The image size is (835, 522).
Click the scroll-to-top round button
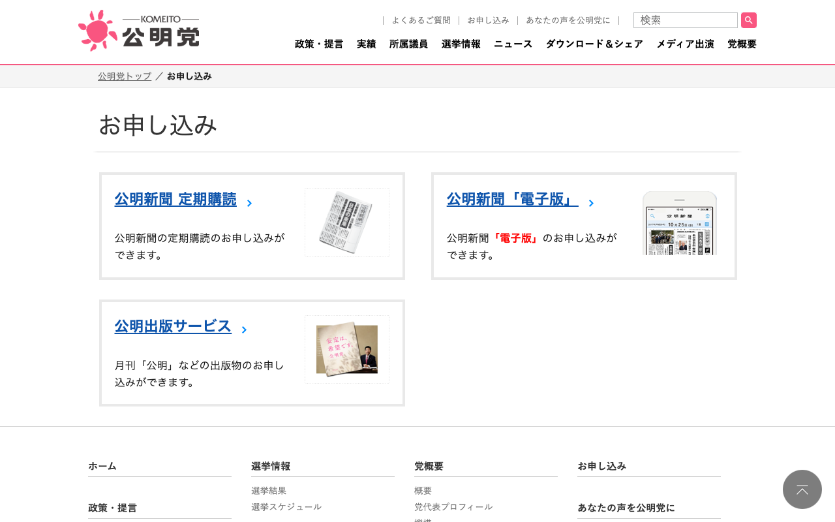point(802,489)
